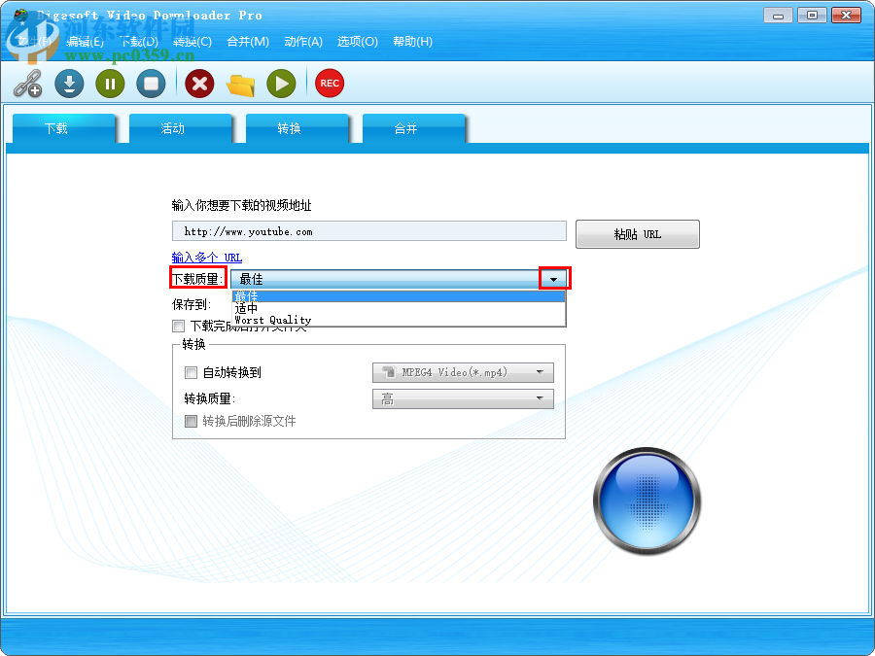Open the 输入多个 URL link
The height and width of the screenshot is (656, 875).
point(205,258)
